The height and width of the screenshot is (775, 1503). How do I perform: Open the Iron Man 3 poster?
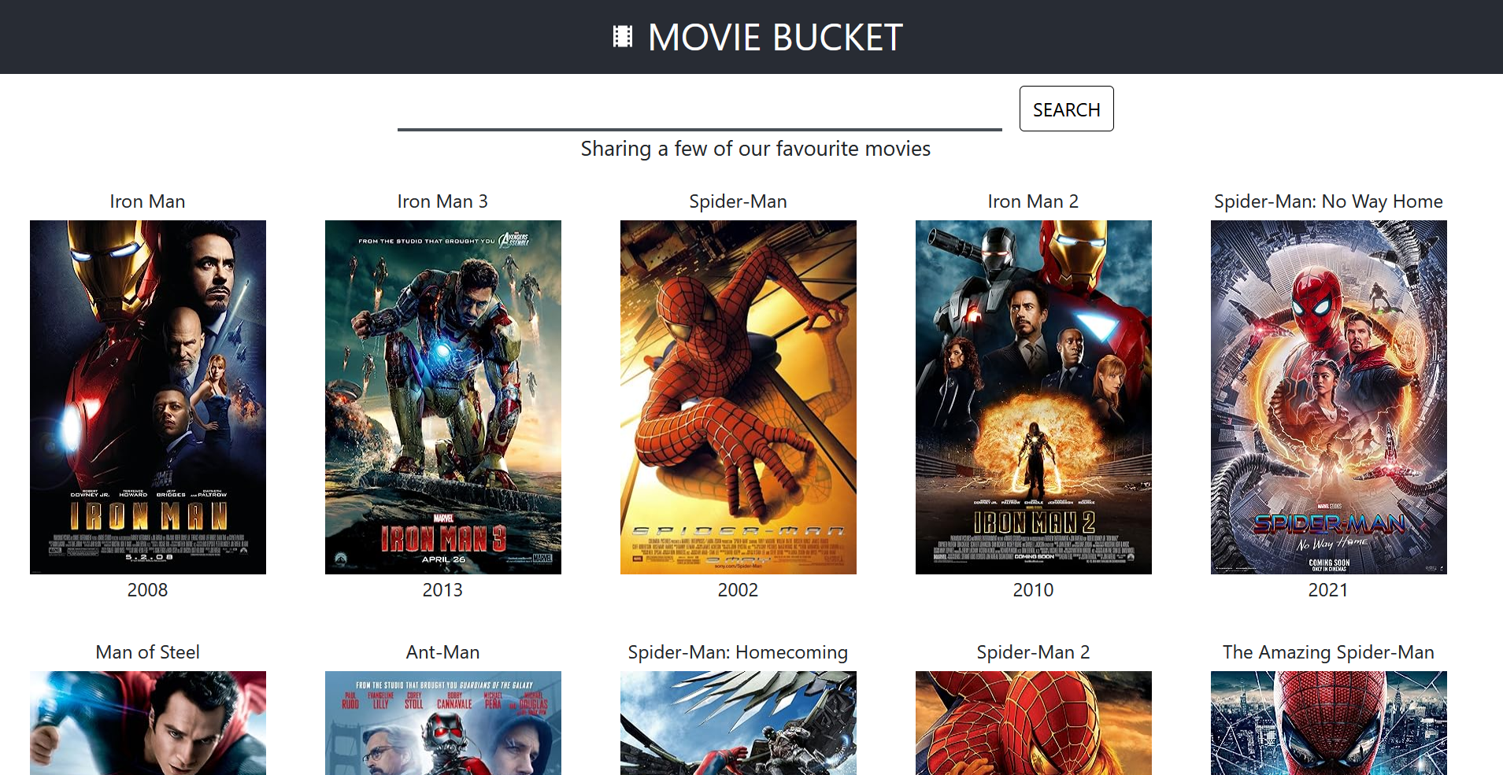(x=443, y=397)
